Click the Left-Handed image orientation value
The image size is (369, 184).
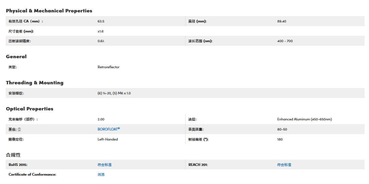point(107,140)
